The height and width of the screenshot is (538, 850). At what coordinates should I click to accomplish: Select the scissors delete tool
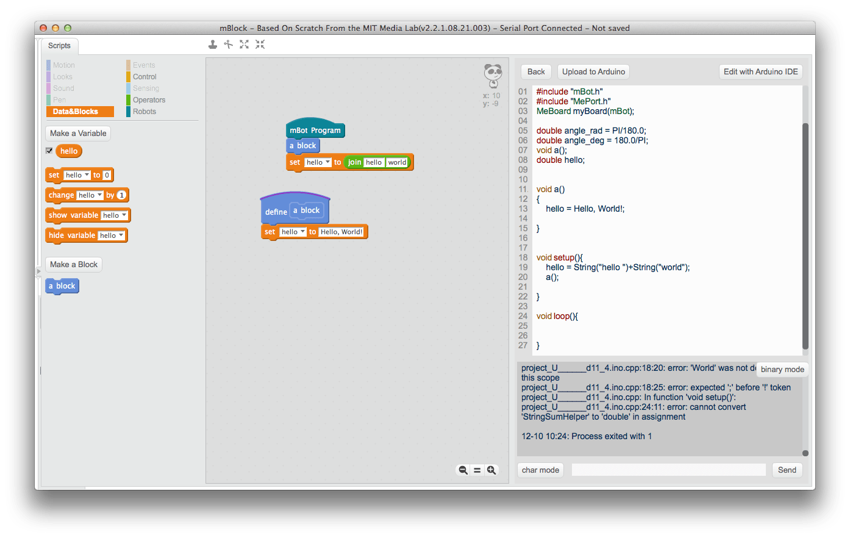(228, 44)
